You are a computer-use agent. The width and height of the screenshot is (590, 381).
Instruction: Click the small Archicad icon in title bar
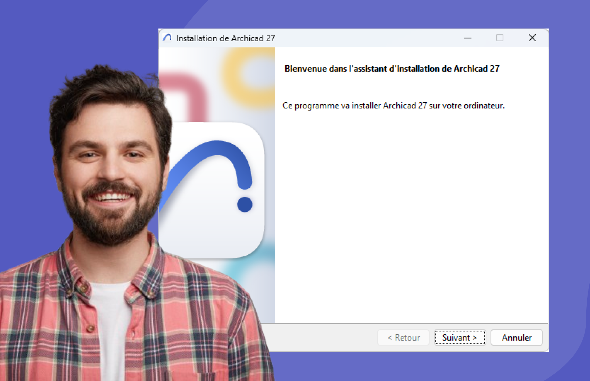[167, 38]
